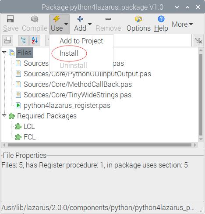Click the horizontal scrollbar in file list
The width and height of the screenshot is (205, 214).
pyautogui.click(x=99, y=145)
